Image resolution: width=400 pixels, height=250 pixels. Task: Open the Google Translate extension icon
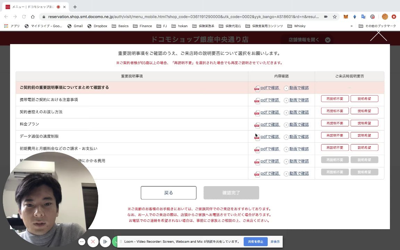click(x=364, y=17)
